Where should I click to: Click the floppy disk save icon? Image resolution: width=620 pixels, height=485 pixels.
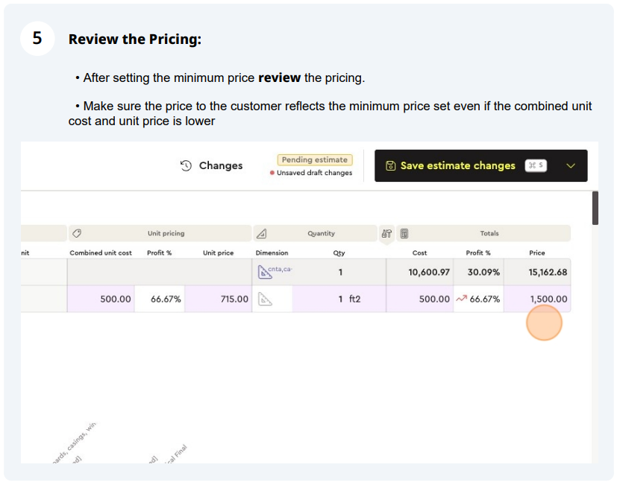(x=390, y=165)
